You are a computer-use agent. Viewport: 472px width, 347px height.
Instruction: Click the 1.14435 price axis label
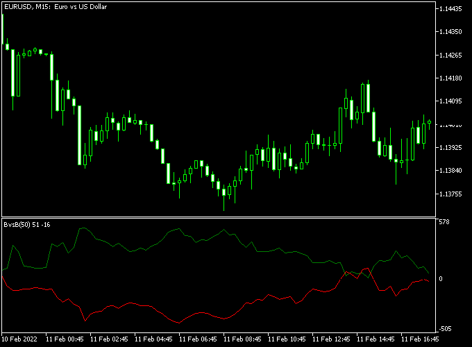coord(451,9)
